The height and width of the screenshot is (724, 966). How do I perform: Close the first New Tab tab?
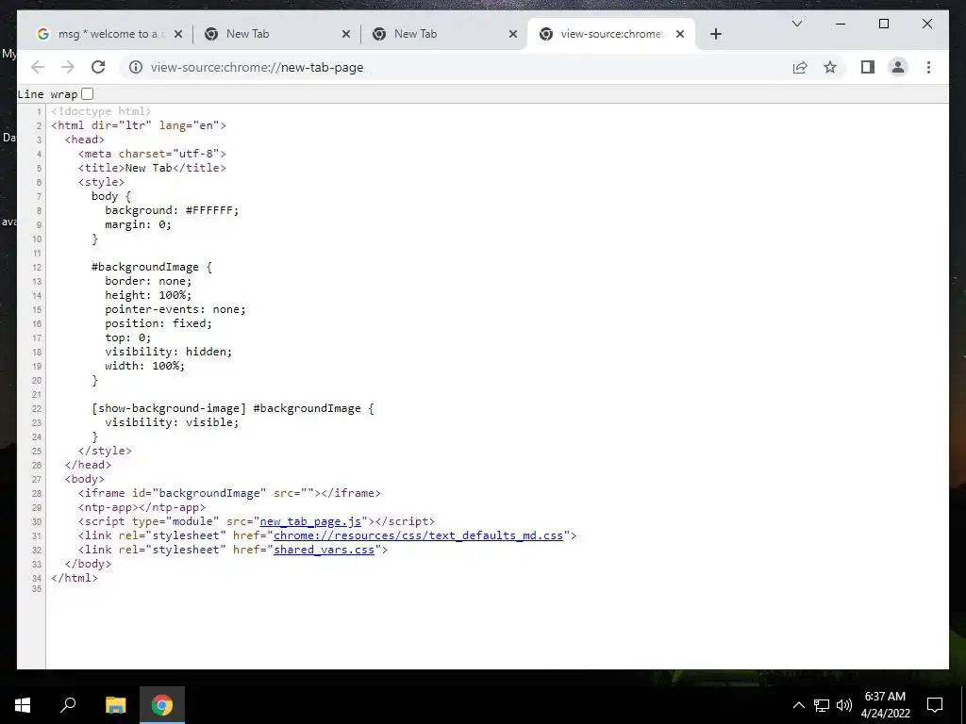[345, 34]
